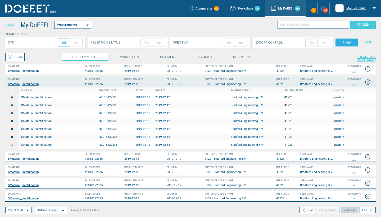Click the download icon in first row
The width and height of the screenshot is (381, 217).
pos(354,71)
